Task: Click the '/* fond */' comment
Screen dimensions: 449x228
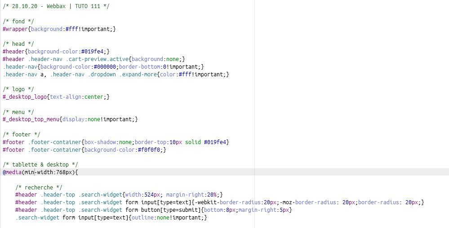Action: pyautogui.click(x=18, y=21)
